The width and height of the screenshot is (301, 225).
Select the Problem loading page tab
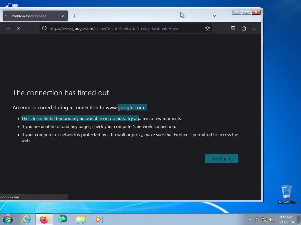tap(35, 16)
